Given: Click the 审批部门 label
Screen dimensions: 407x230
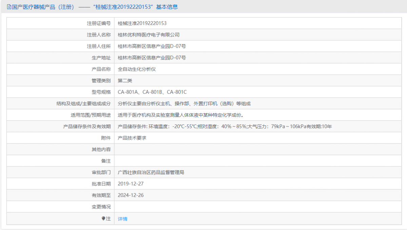Looking at the screenshot, I should pyautogui.click(x=101, y=172).
